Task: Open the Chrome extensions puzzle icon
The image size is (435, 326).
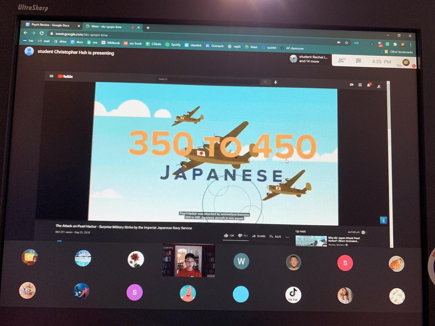Action: [x=395, y=44]
